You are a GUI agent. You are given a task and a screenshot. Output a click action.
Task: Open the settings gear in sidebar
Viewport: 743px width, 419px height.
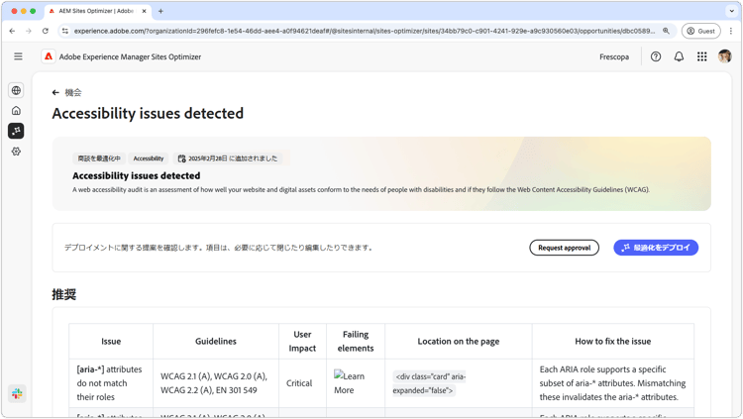pos(16,152)
